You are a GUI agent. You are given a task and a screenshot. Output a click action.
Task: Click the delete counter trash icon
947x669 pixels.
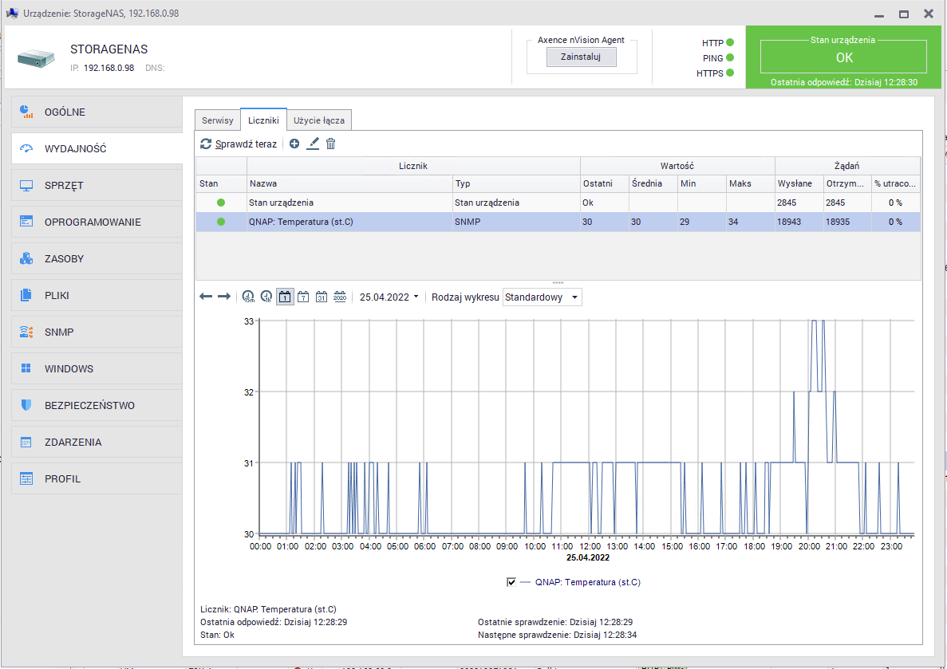coord(331,144)
